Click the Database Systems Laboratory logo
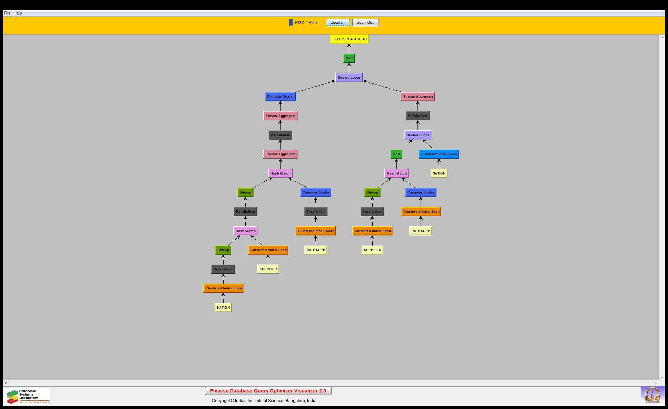The height and width of the screenshot is (409, 668). [x=28, y=396]
